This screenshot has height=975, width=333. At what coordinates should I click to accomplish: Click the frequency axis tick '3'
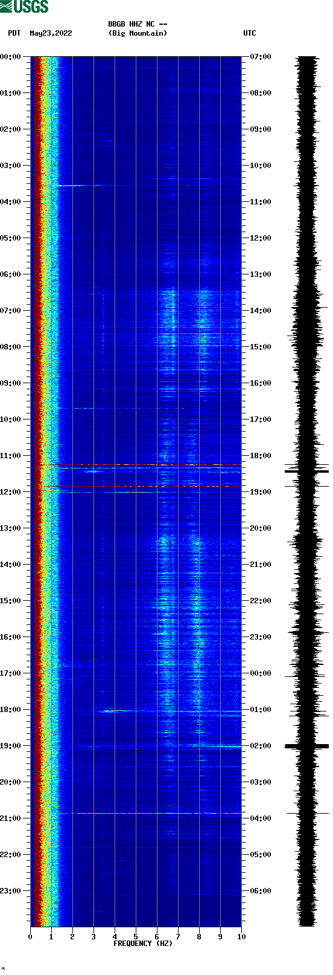(94, 937)
